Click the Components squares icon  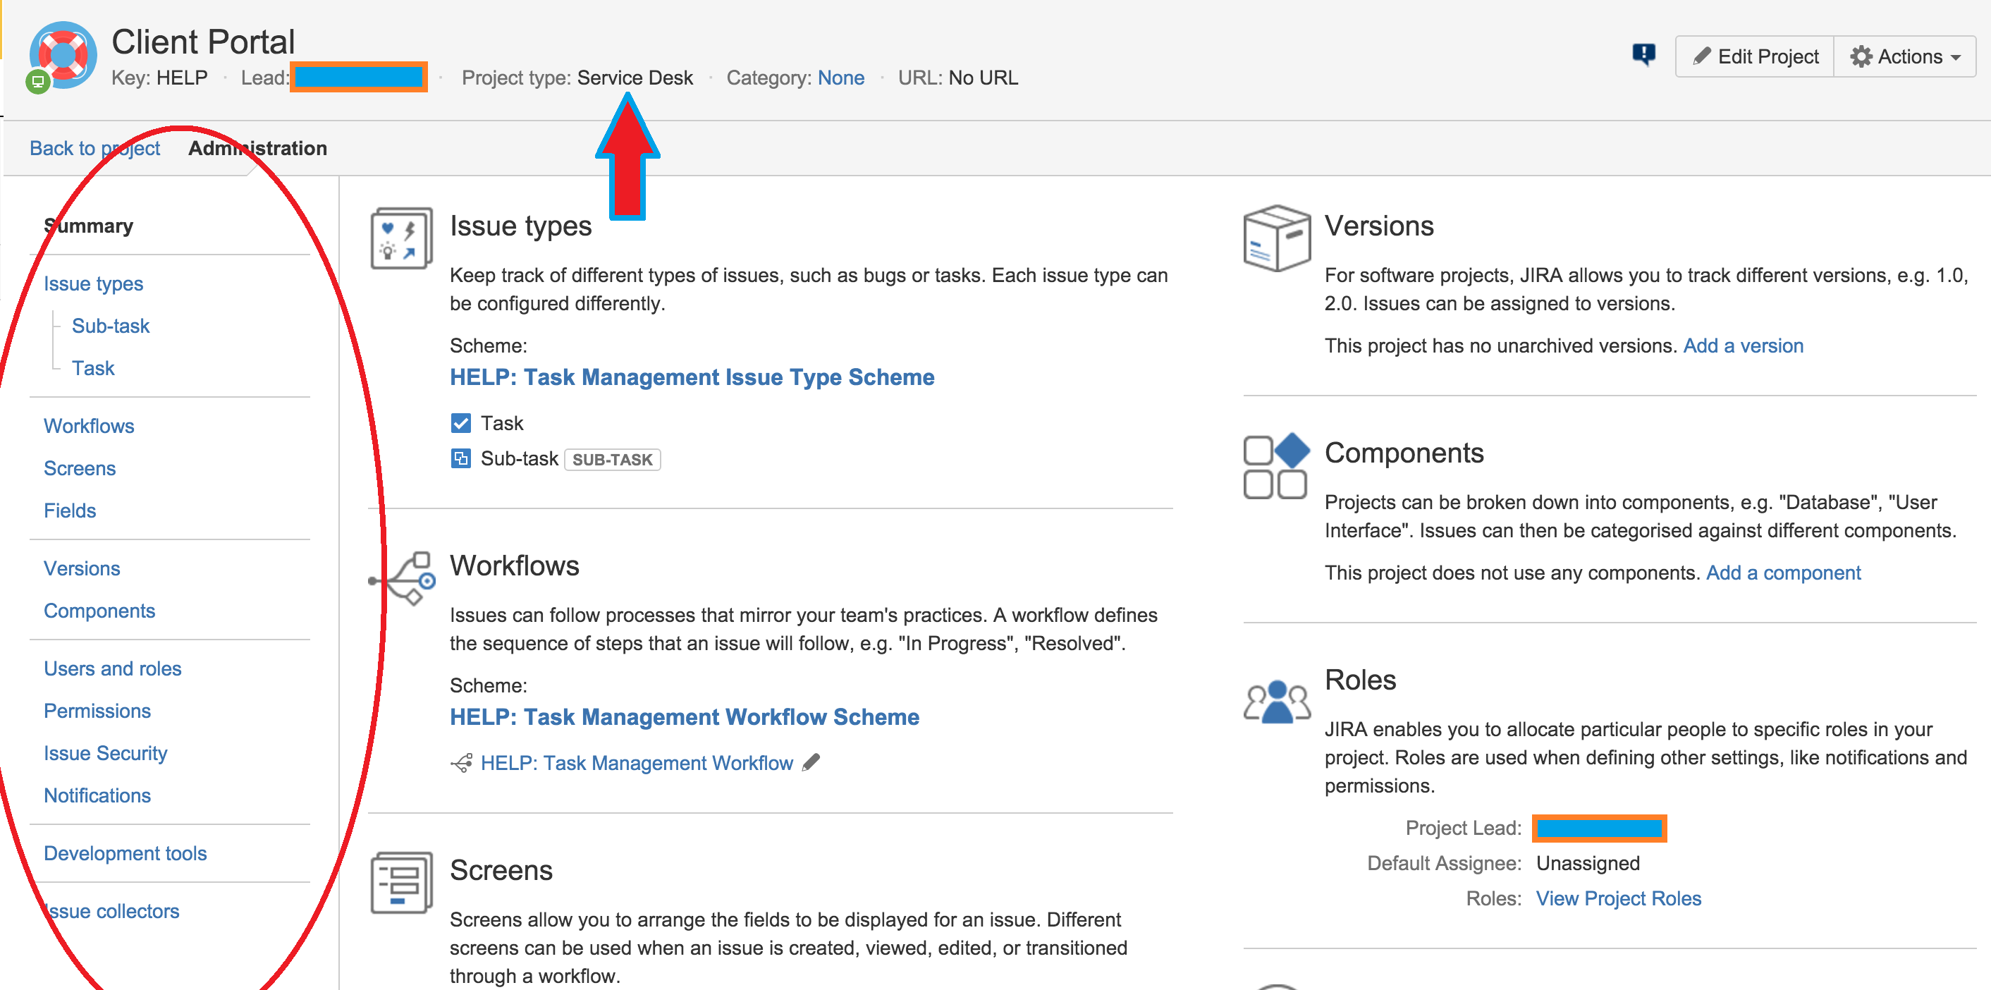point(1276,465)
